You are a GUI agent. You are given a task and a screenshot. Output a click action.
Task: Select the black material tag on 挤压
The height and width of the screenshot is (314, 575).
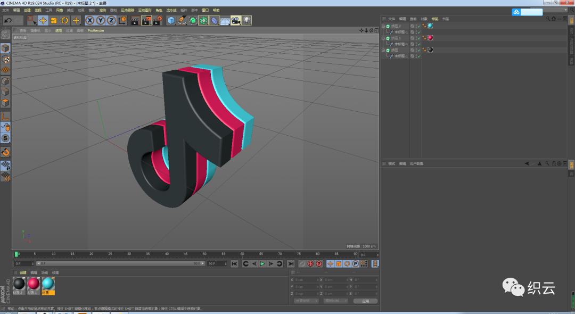430,50
